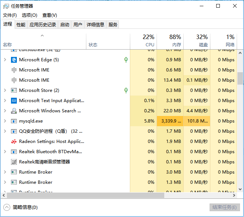The width and height of the screenshot is (244, 217).
Task: Click the Task Manager title bar icon
Action: click(6, 6)
